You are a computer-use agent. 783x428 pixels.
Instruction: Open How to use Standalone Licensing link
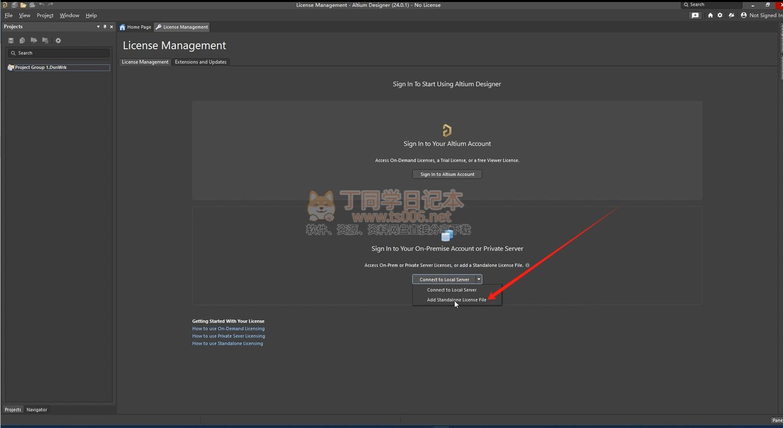[227, 343]
